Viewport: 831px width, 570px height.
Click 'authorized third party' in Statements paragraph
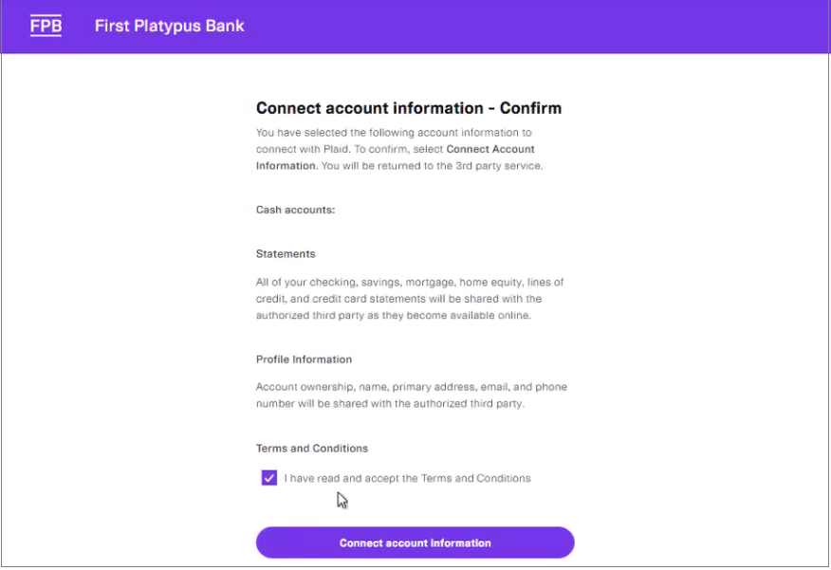coord(312,315)
